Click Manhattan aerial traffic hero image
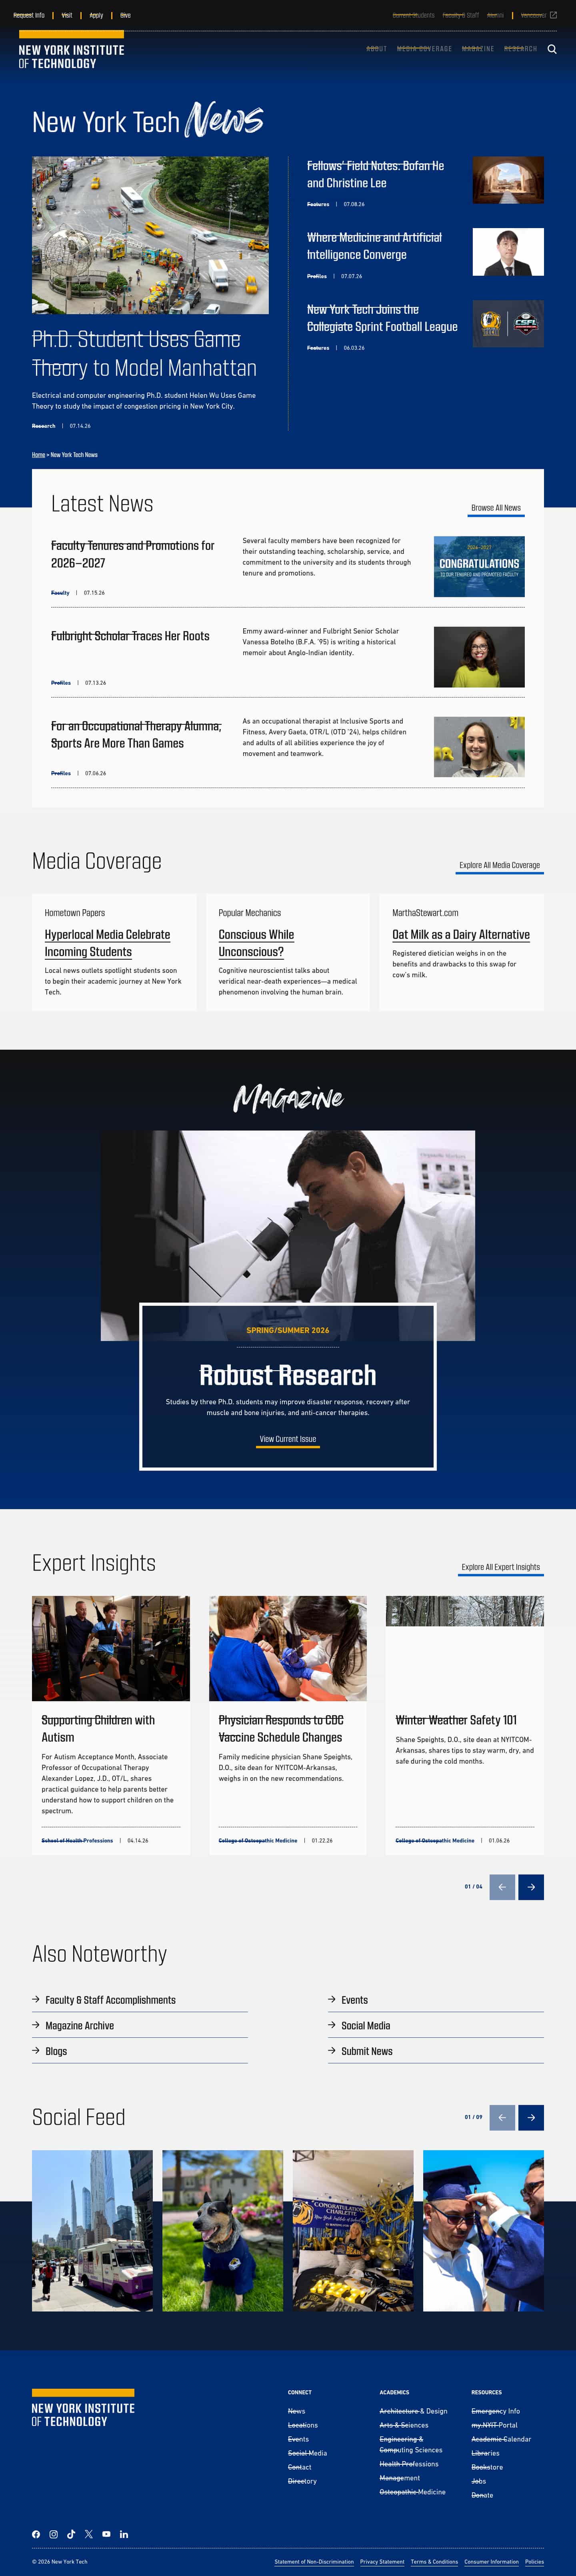The width and height of the screenshot is (576, 2576). [x=150, y=235]
